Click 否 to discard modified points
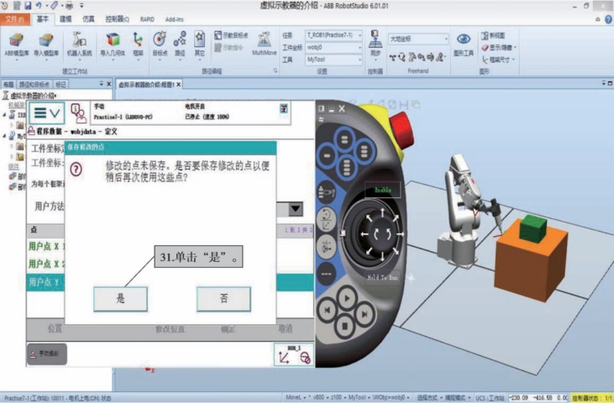Viewport: 614px width, 403px height. tap(223, 299)
